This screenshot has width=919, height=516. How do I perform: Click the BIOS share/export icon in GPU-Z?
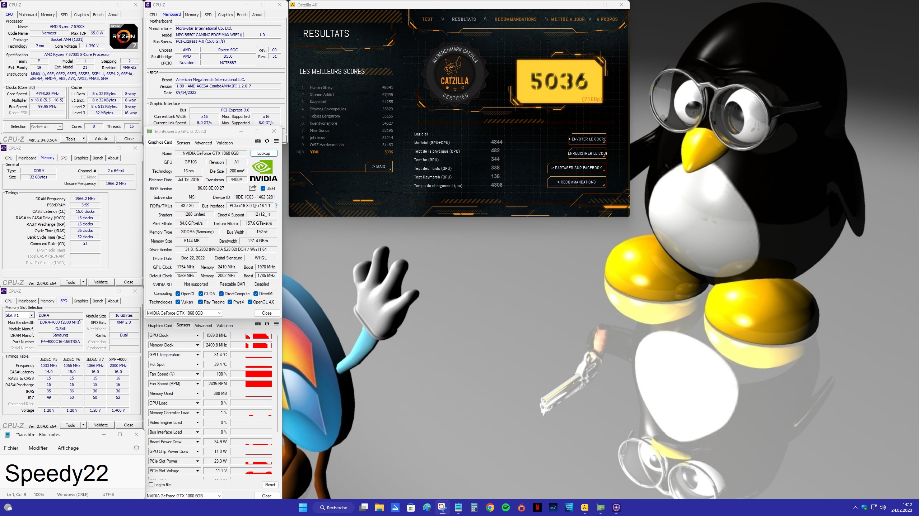click(x=252, y=188)
